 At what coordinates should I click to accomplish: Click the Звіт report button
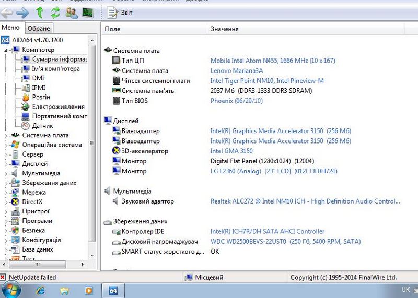121,12
